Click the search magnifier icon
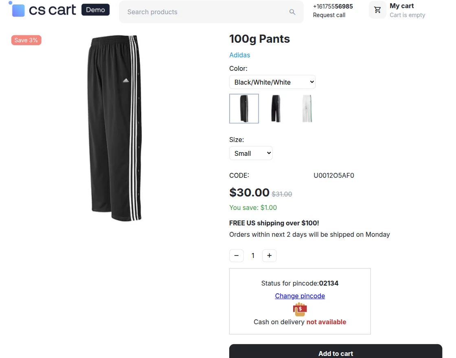 click(292, 12)
